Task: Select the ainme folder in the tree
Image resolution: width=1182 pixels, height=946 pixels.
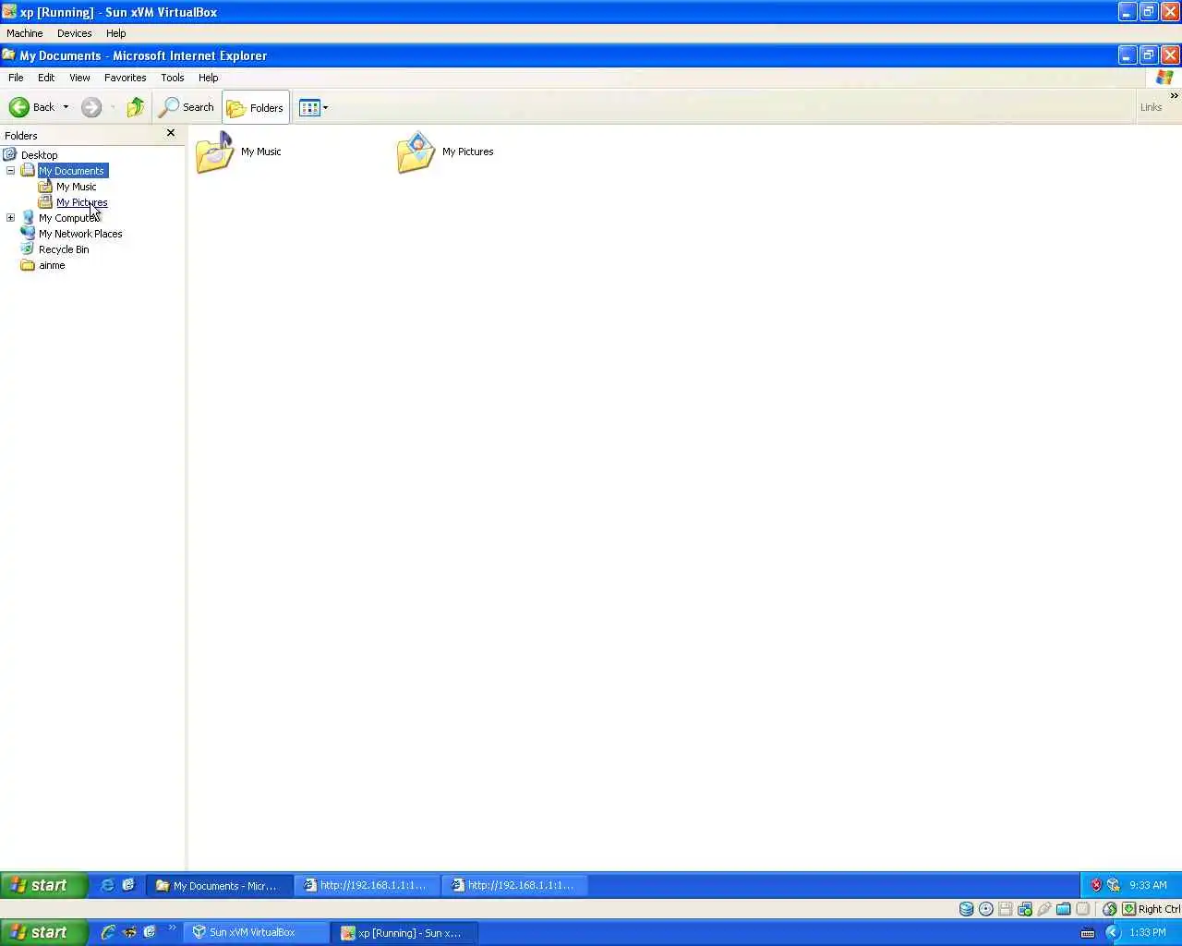Action: (52, 265)
